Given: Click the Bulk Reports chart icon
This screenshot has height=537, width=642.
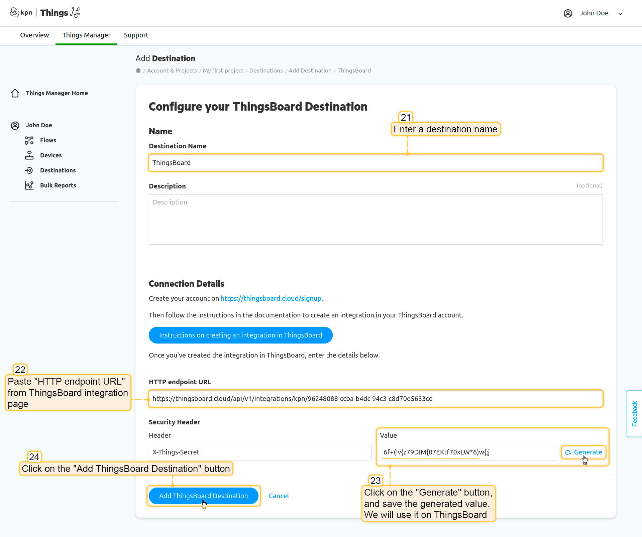Looking at the screenshot, I should point(29,185).
